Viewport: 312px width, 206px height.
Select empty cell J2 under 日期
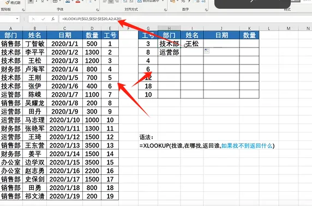tap(221, 44)
